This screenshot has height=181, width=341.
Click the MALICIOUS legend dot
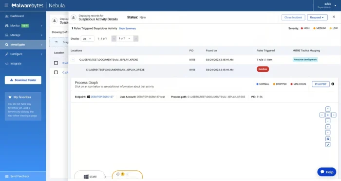pos(292,84)
